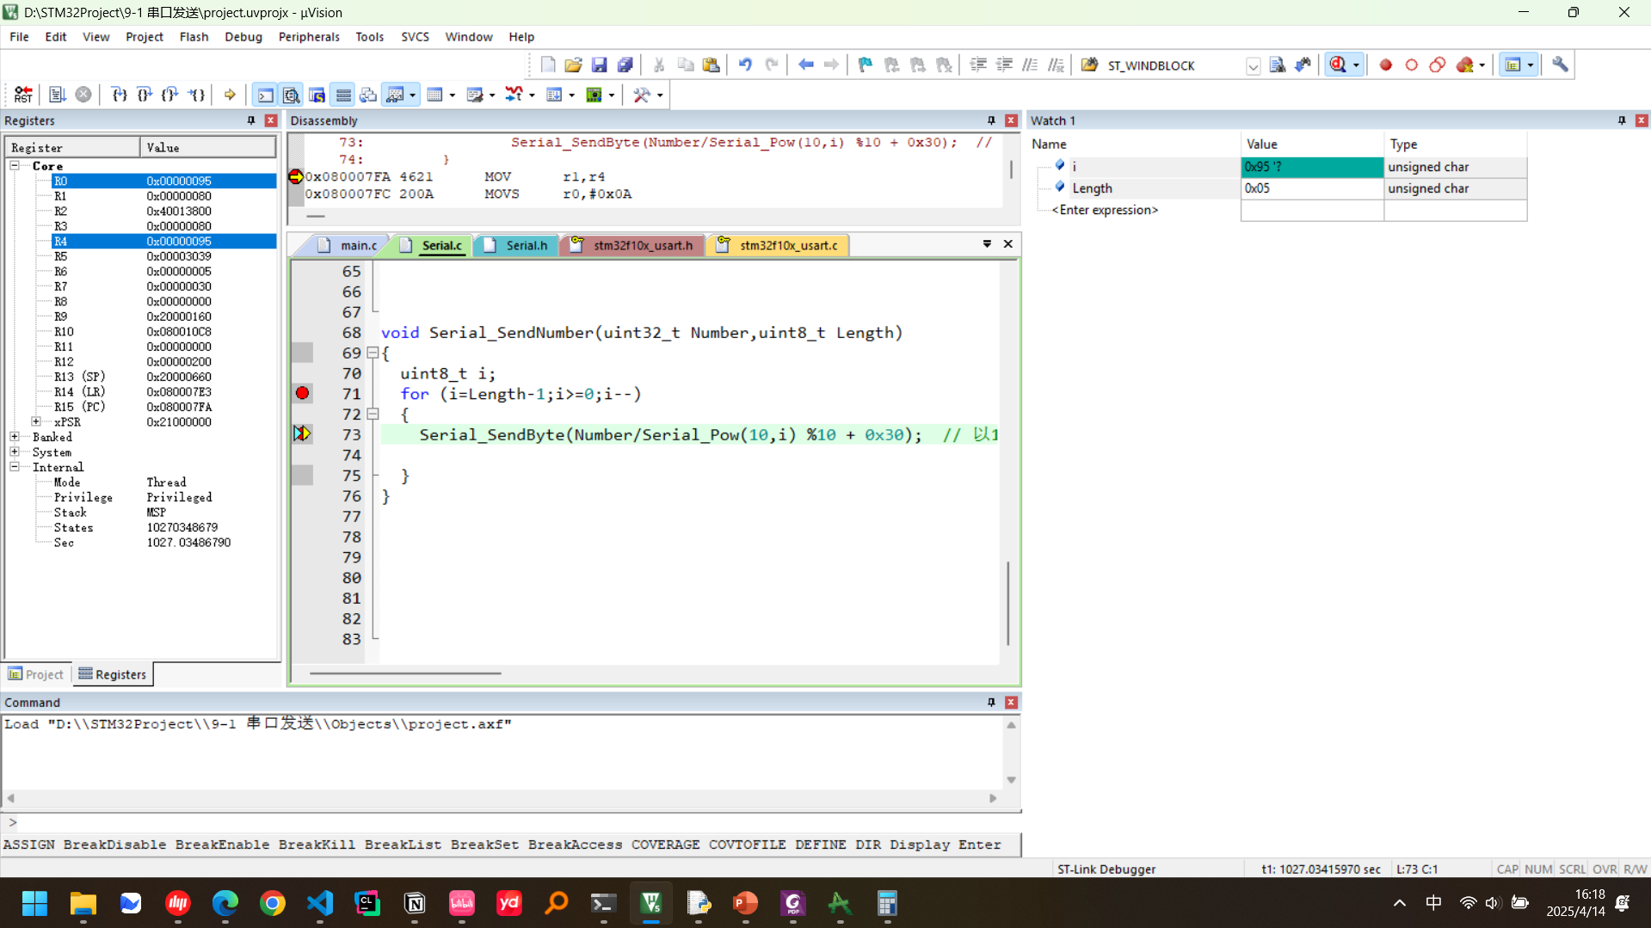Click the RST reset CPU icon
The image size is (1651, 928).
[23, 95]
